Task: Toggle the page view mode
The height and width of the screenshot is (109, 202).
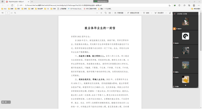Action: 119,13
